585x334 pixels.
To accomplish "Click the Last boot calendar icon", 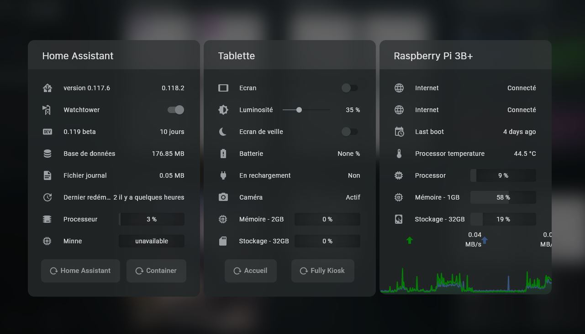I will click(399, 132).
